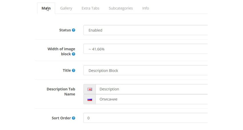
Task: Click the Status help icon
Action: pyautogui.click(x=74, y=30)
